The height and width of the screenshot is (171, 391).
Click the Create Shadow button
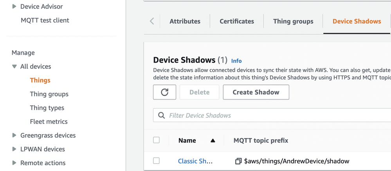[256, 92]
